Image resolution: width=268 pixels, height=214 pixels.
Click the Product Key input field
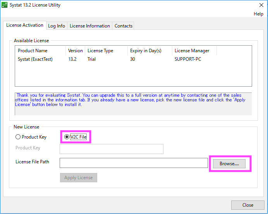point(112,149)
